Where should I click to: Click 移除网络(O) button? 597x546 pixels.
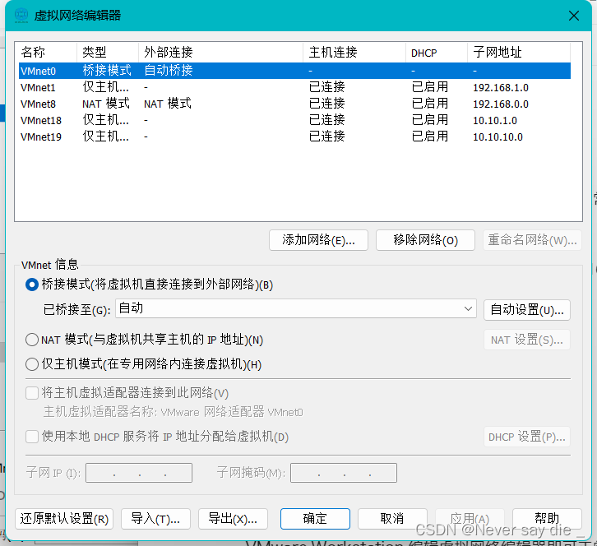click(x=425, y=240)
